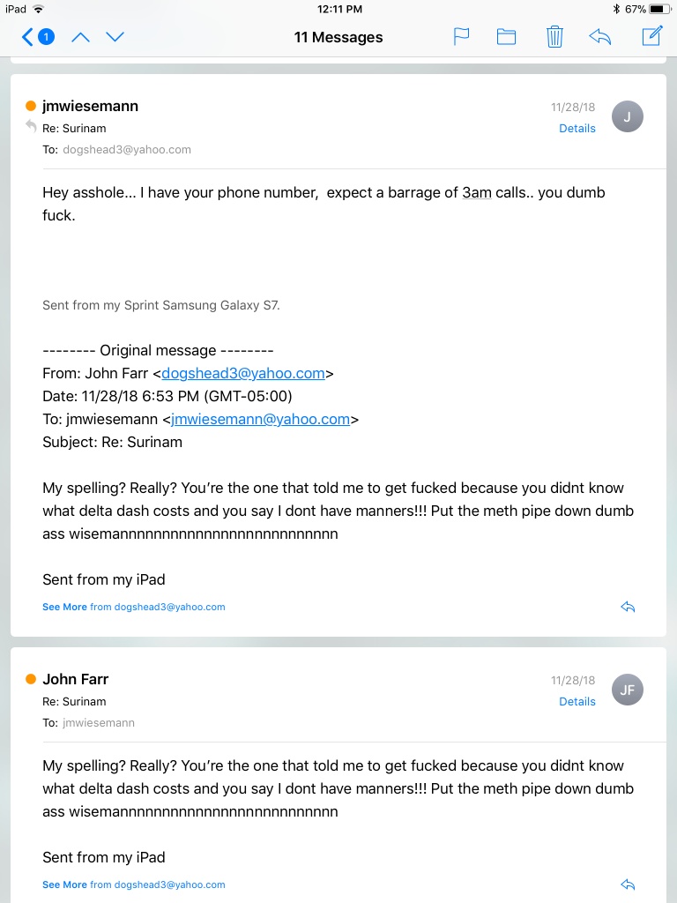
Task: Select the jmwiesemann sender name
Action: 91,106
